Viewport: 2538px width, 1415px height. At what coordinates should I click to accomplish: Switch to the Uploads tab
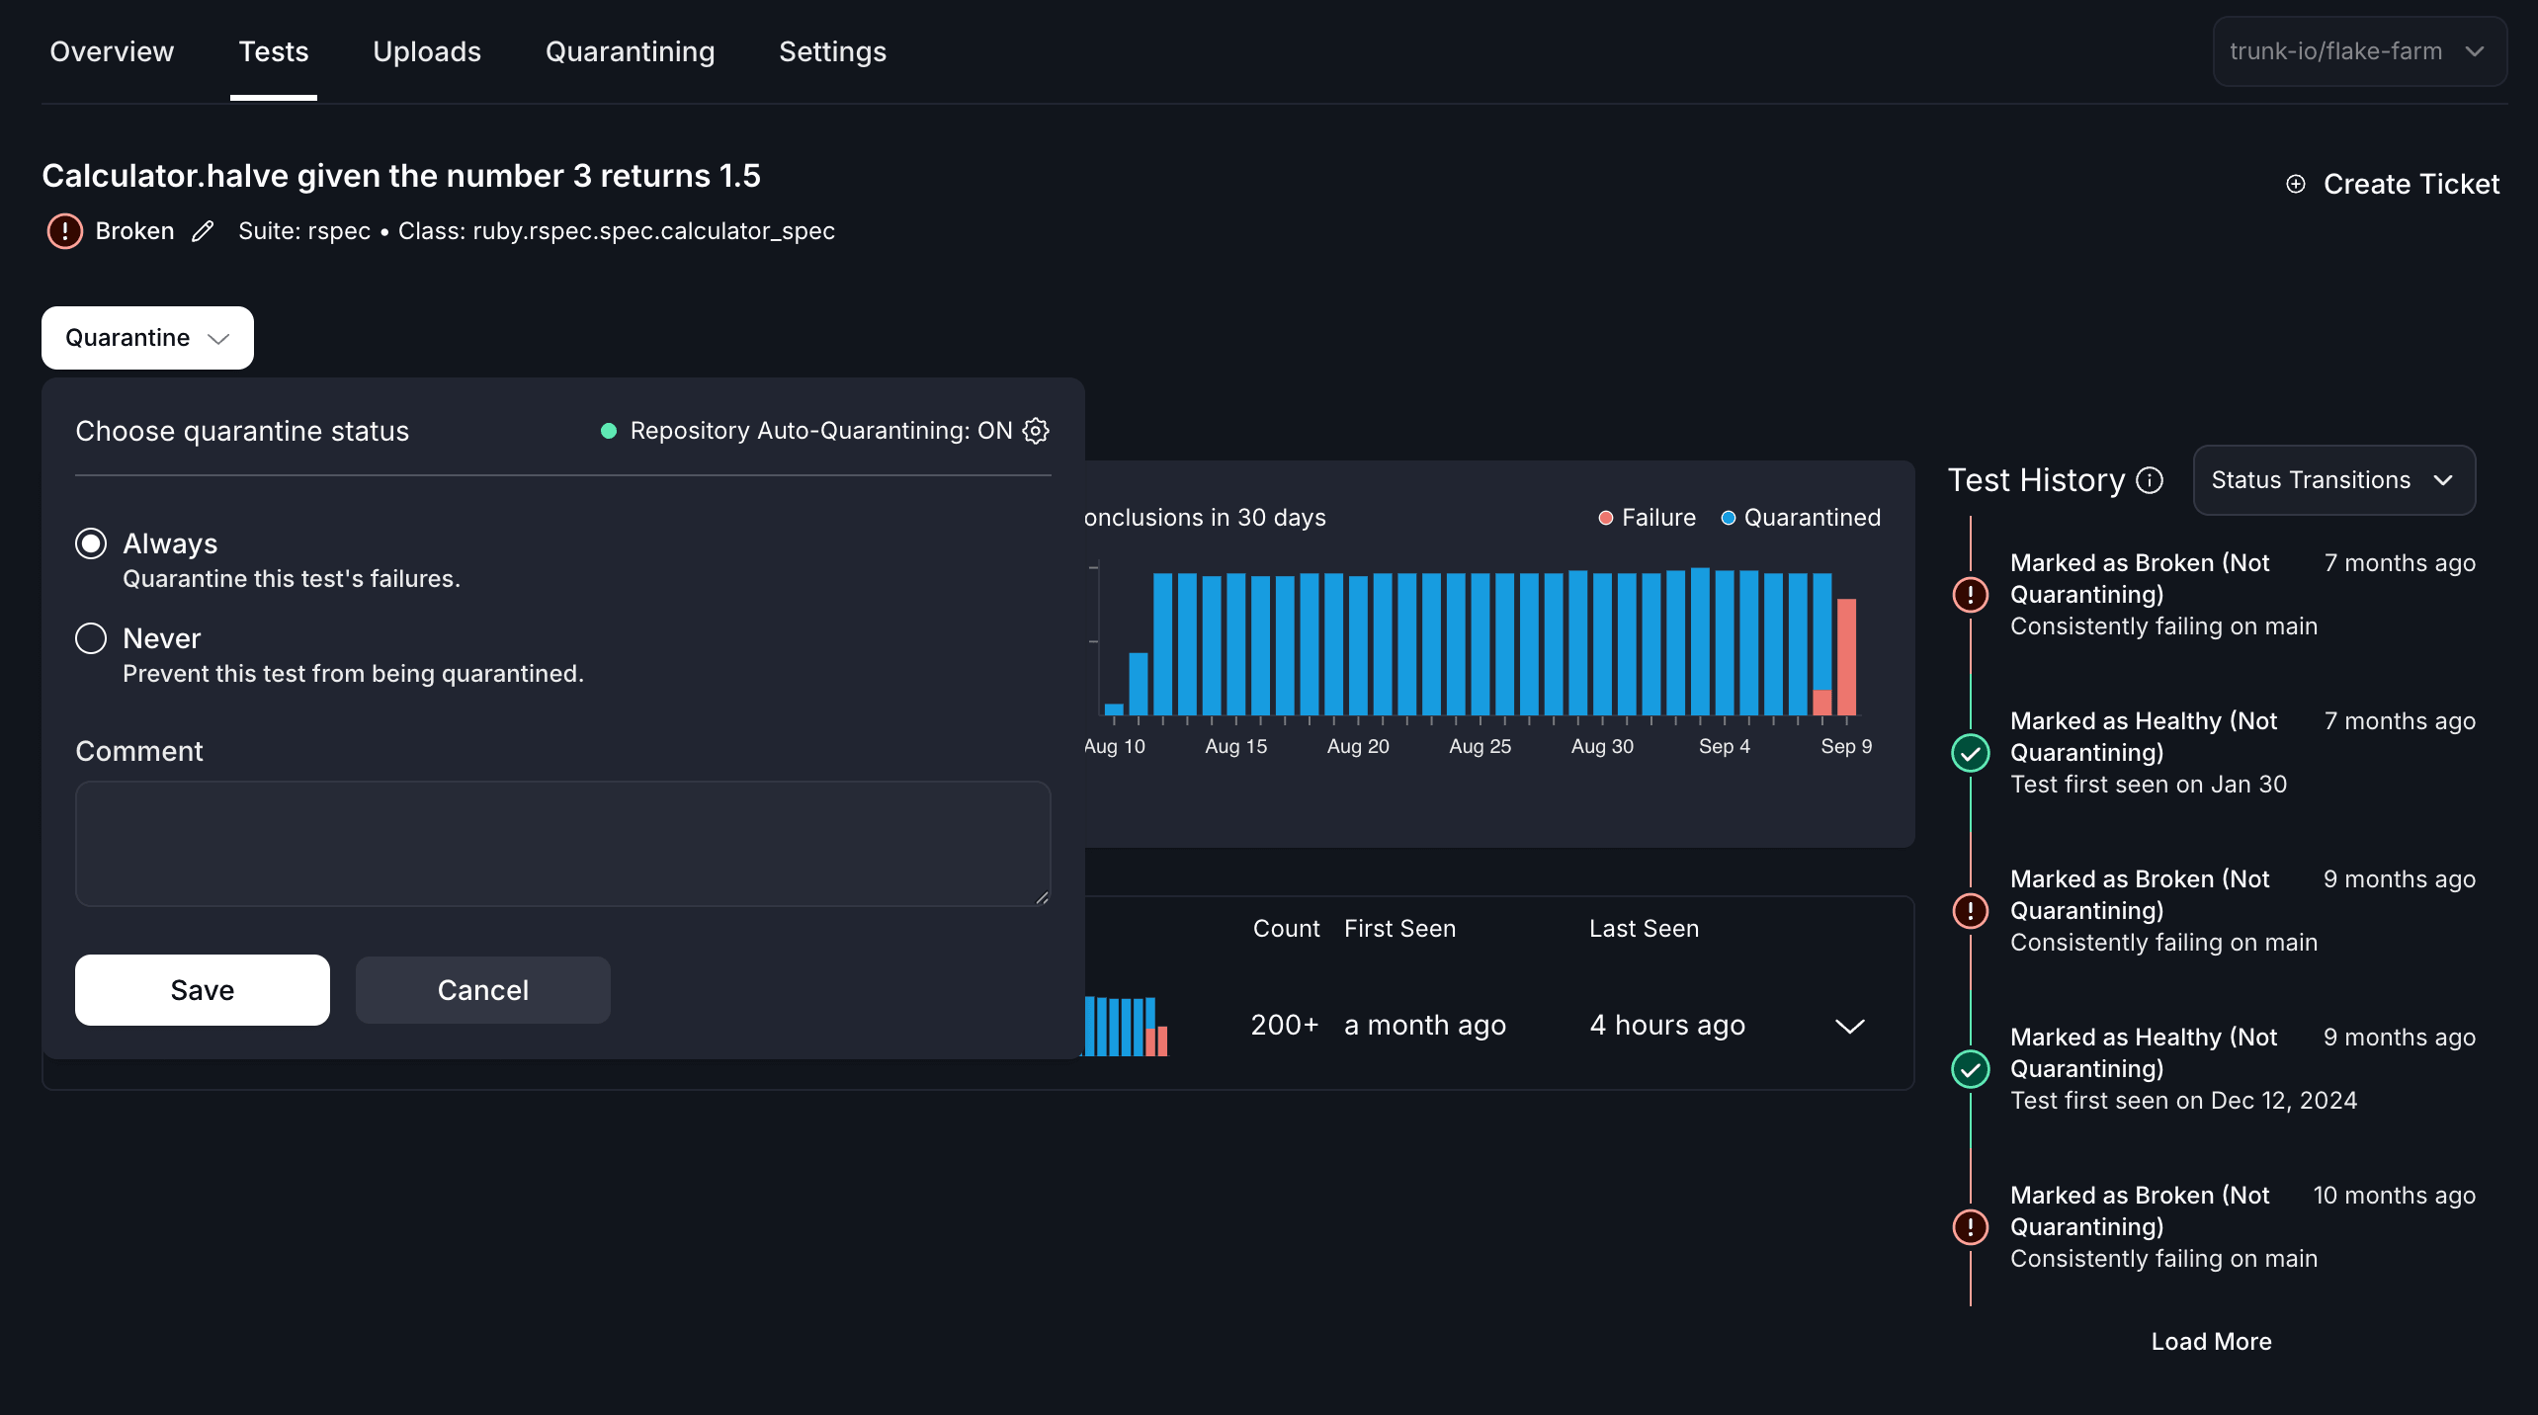(x=427, y=51)
